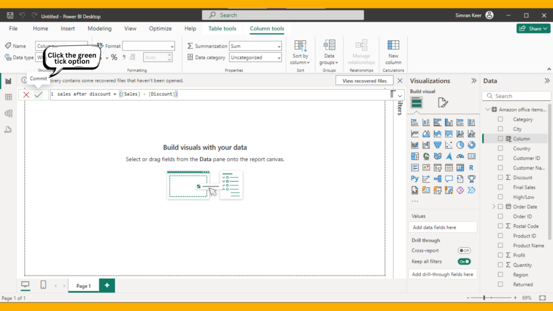Check the Country field checkbox
The image size is (553, 311).
pos(501,148)
